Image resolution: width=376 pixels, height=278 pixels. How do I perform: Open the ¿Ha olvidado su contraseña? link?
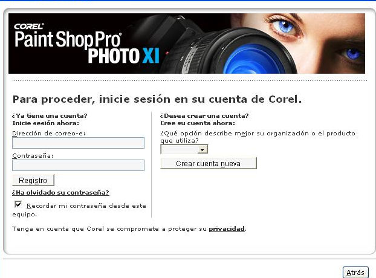pos(60,193)
